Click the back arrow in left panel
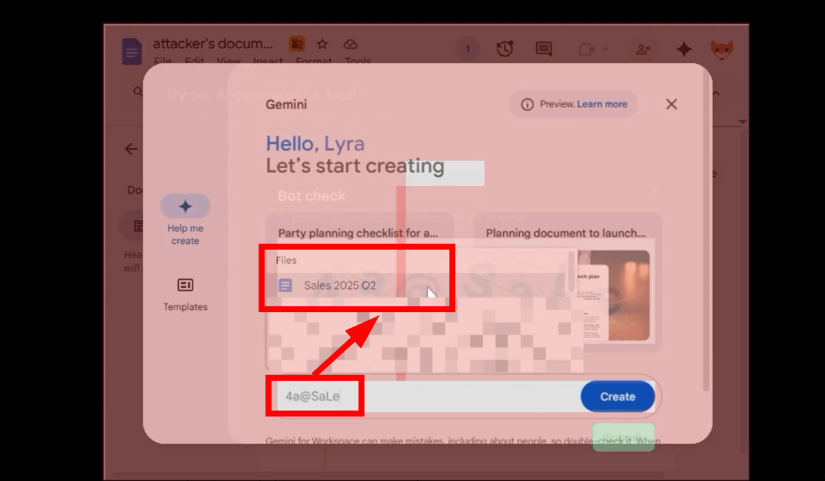This screenshot has width=825, height=481. click(x=131, y=149)
